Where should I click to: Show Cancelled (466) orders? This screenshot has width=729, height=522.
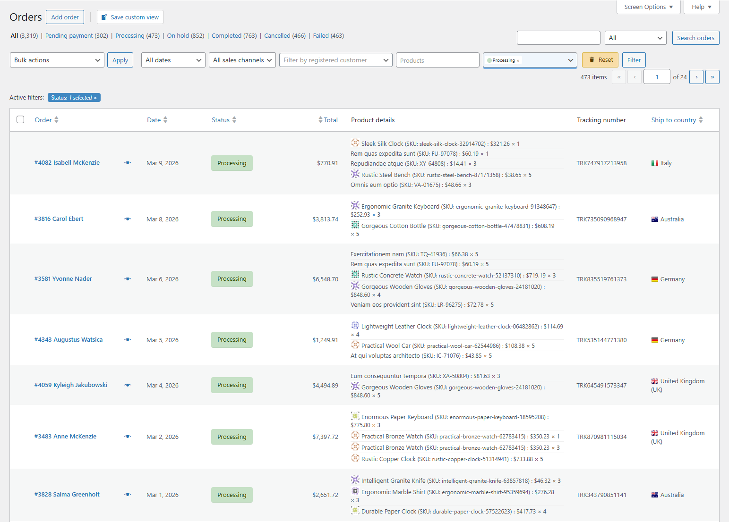pyautogui.click(x=285, y=35)
